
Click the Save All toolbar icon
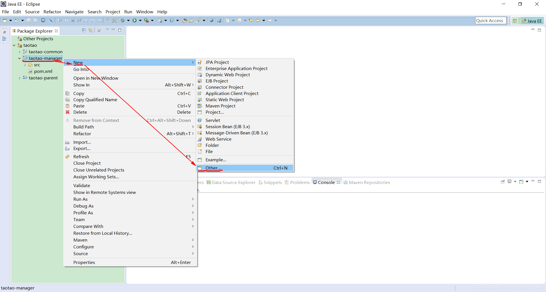coord(35,20)
